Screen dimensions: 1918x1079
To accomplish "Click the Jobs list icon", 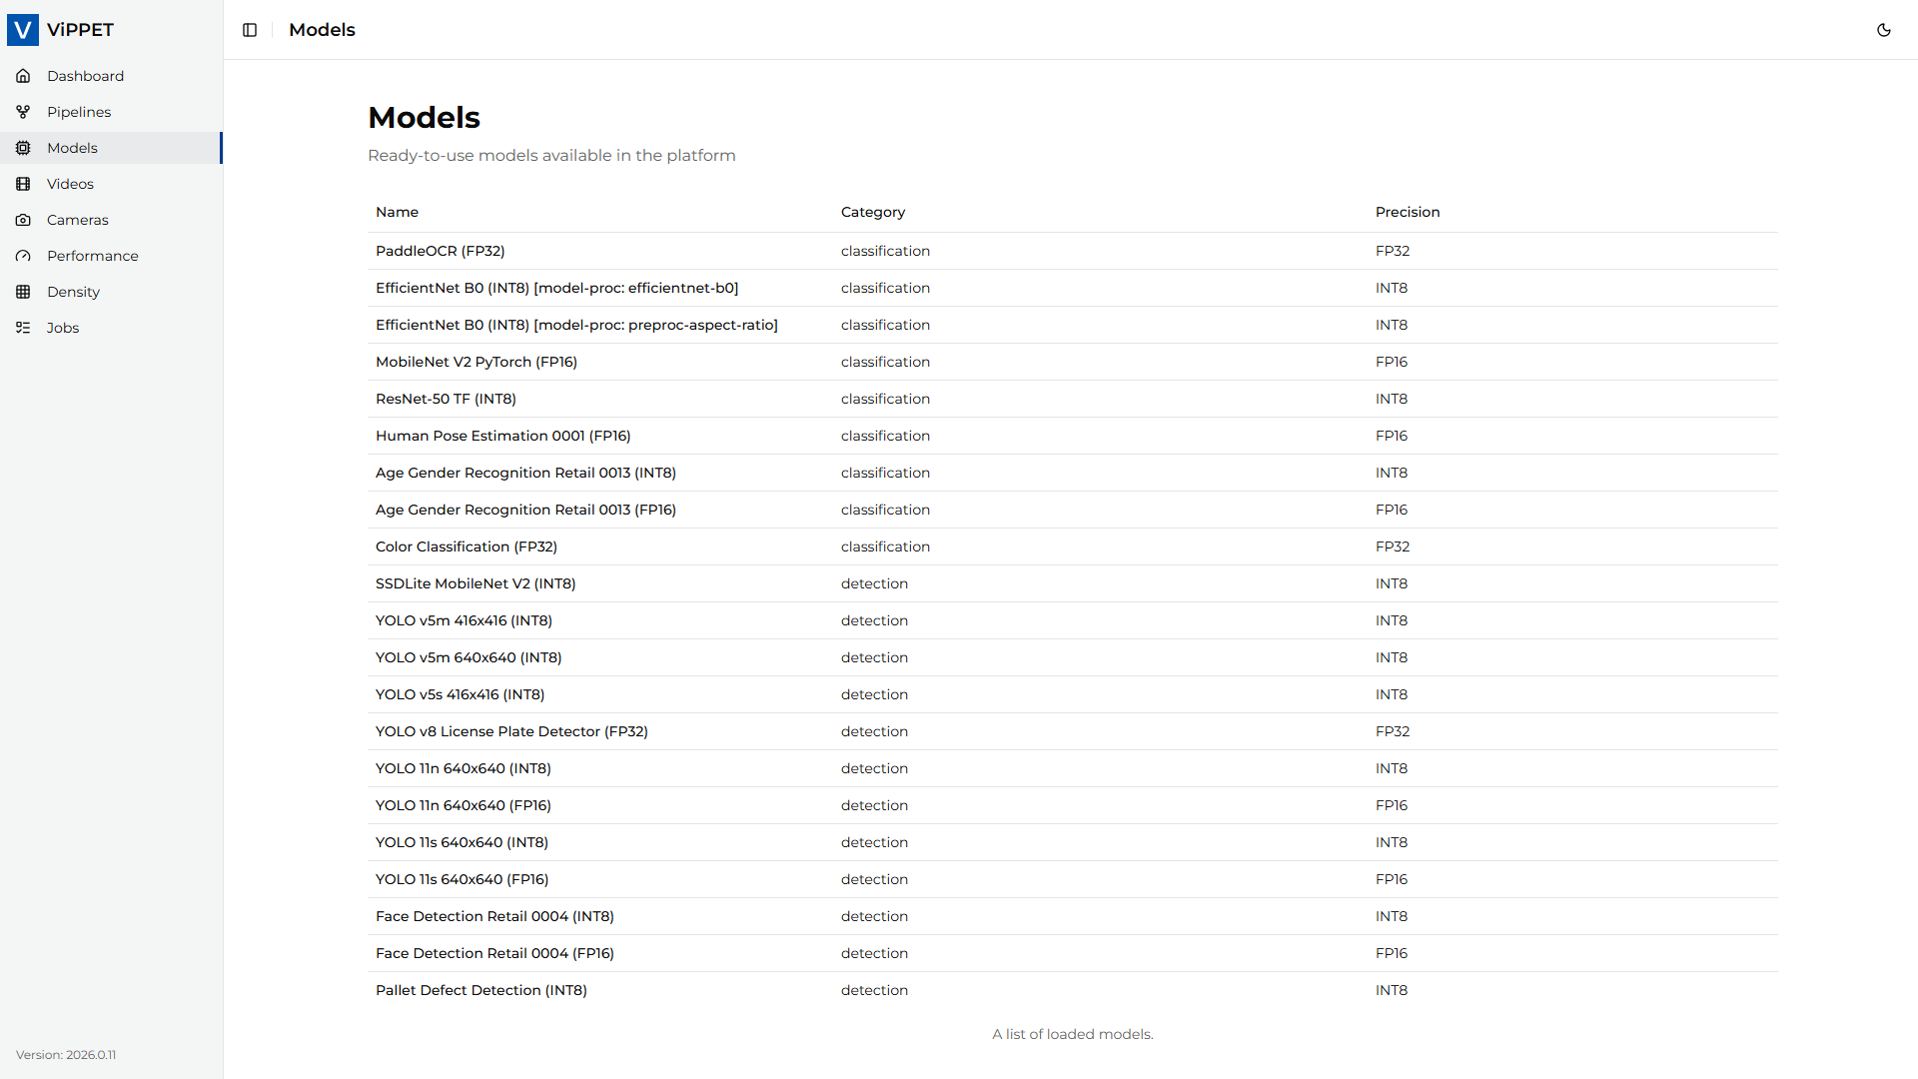I will click(23, 328).
